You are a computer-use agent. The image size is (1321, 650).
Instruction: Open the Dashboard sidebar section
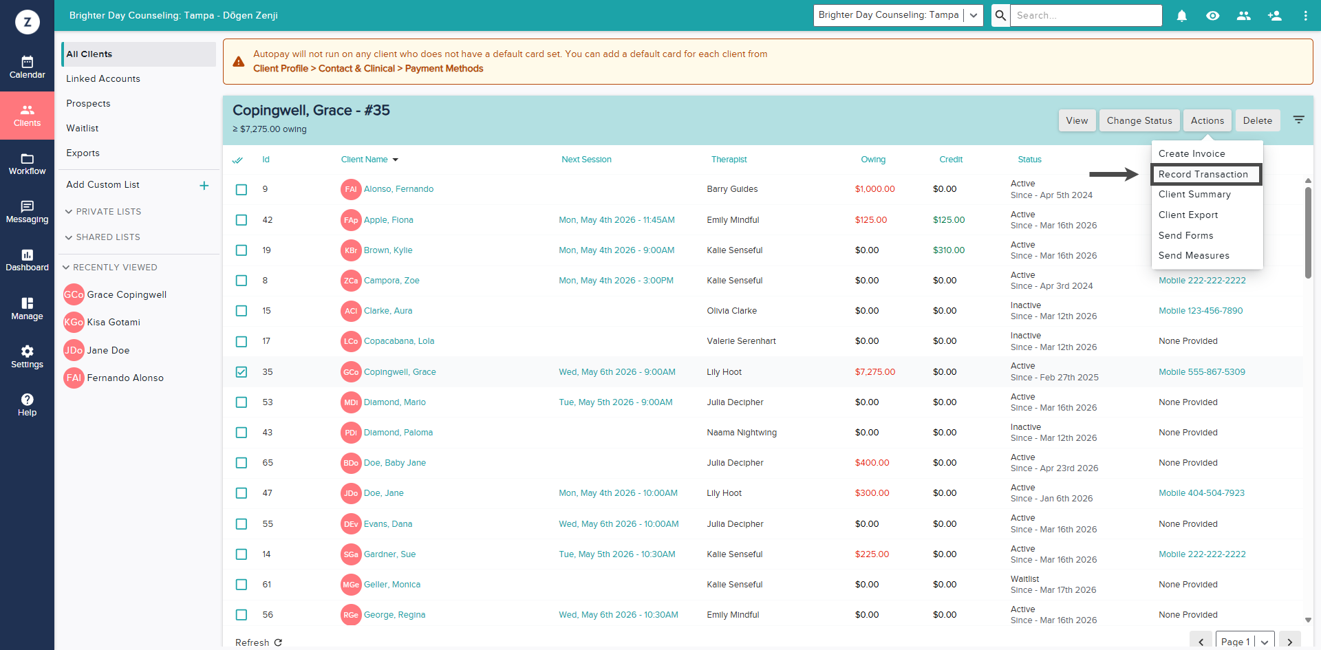[x=27, y=260]
